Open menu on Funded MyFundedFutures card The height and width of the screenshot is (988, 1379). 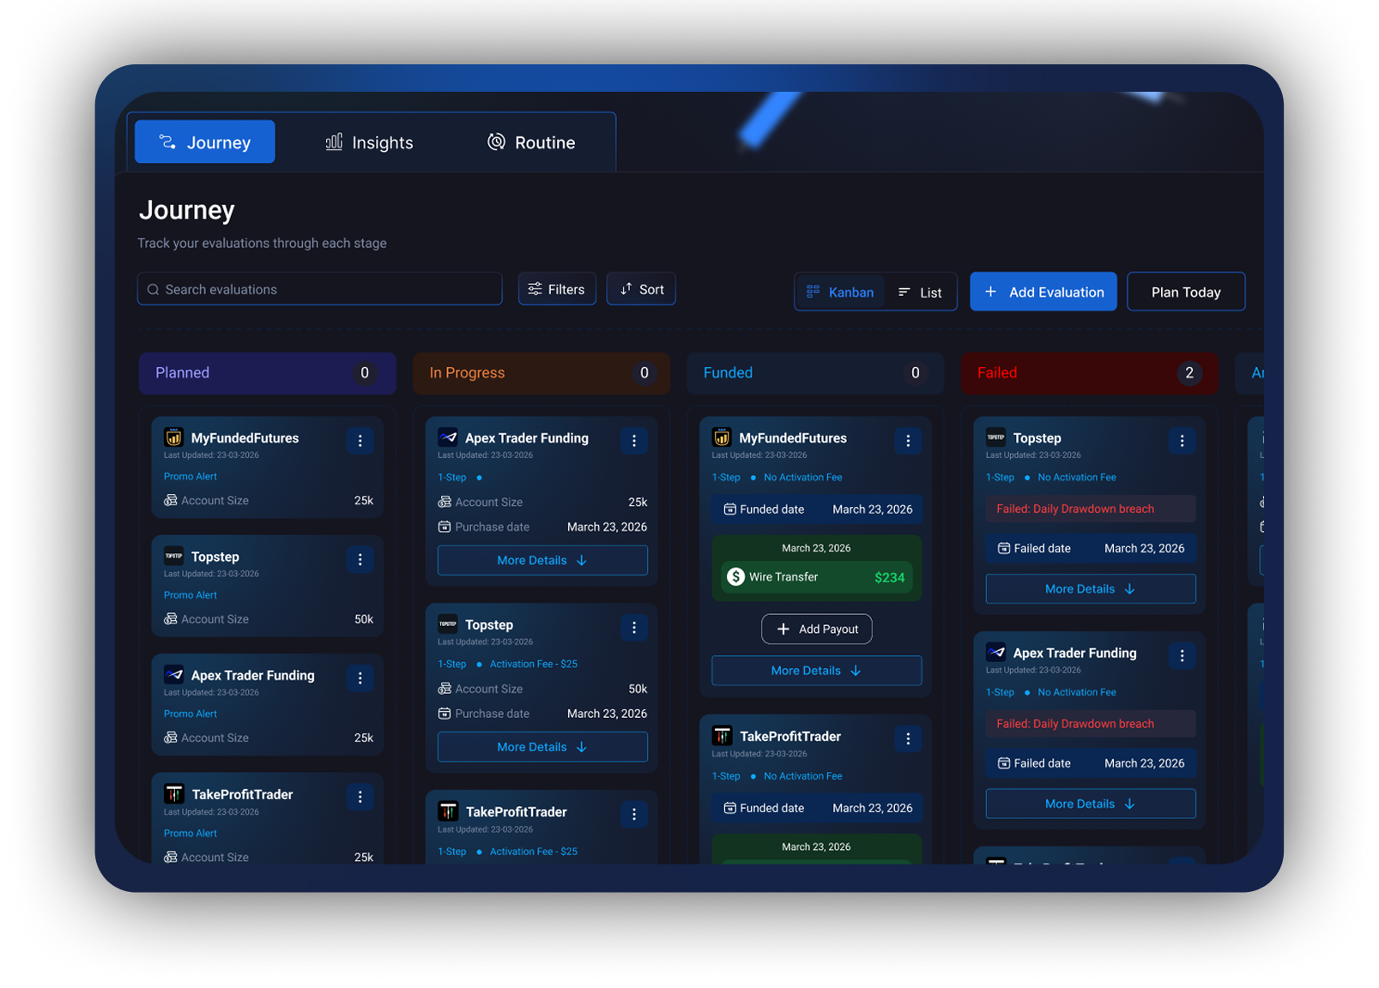click(908, 441)
